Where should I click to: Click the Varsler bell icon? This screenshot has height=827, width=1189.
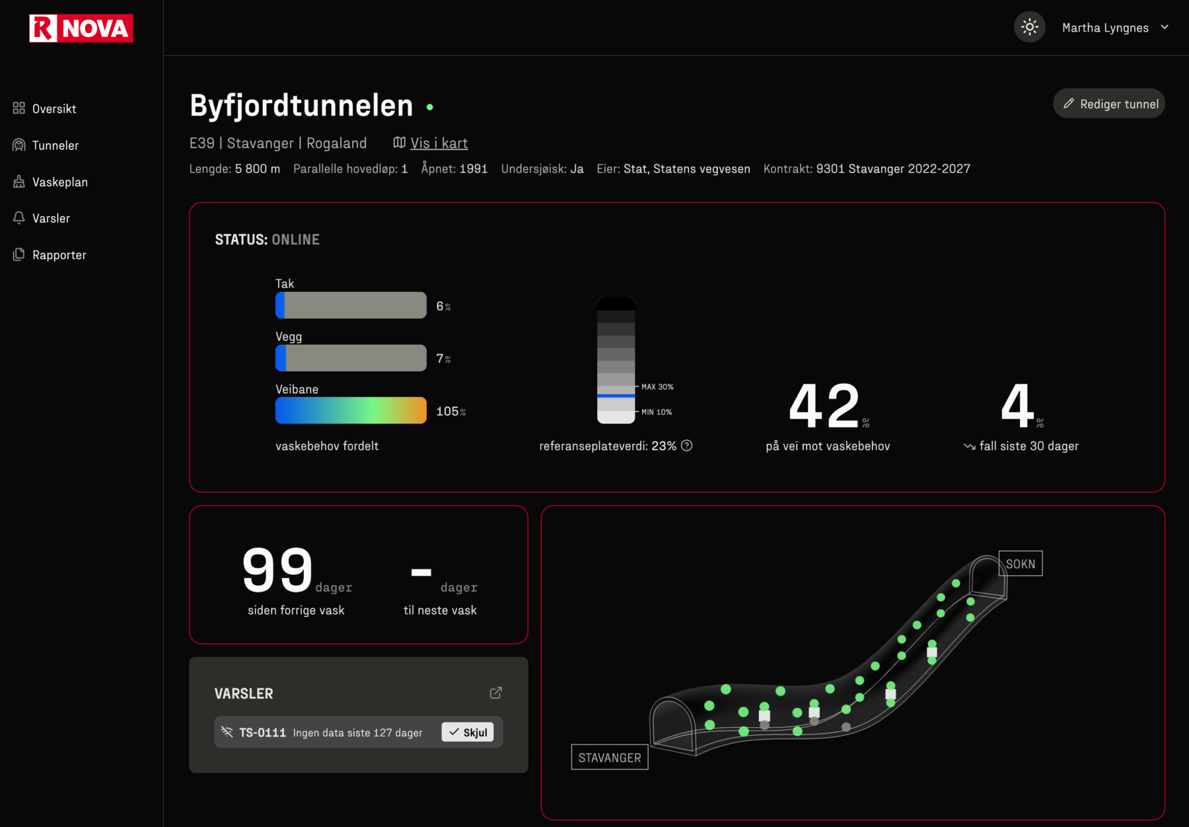point(19,218)
